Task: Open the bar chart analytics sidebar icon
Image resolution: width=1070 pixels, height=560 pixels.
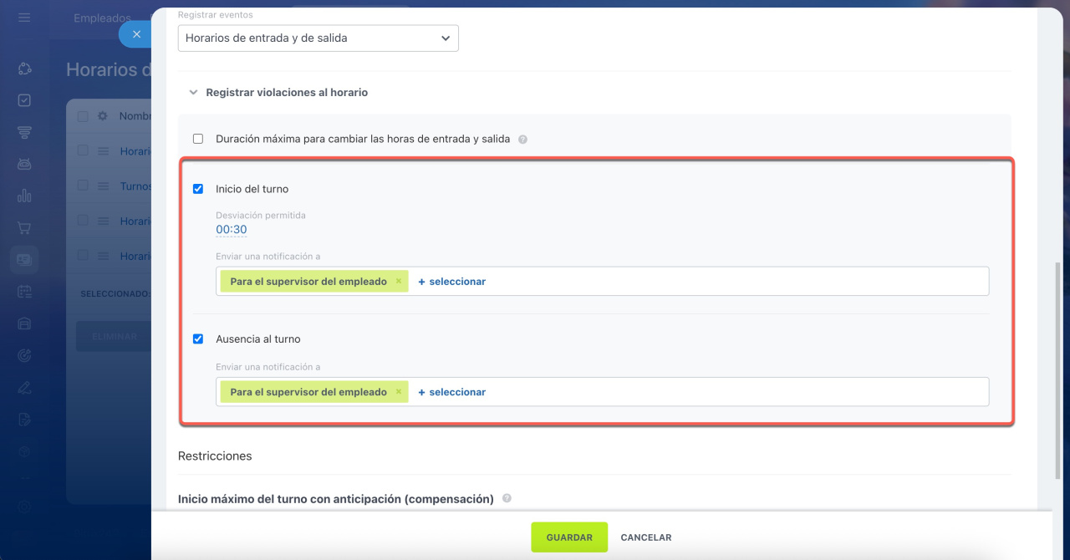Action: click(24, 196)
